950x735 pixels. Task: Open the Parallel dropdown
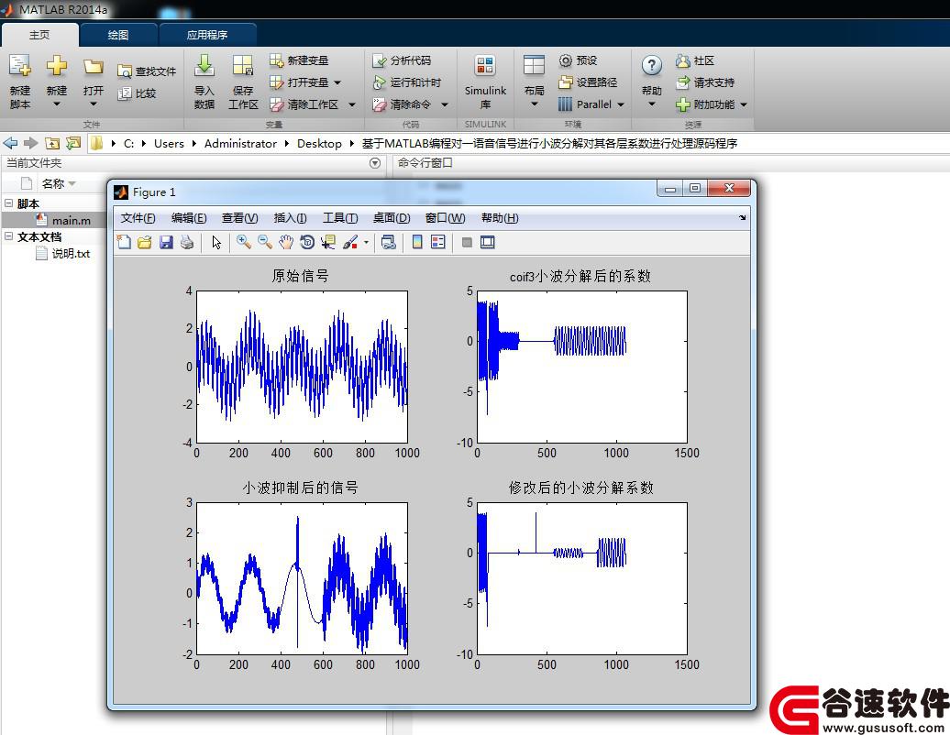pyautogui.click(x=621, y=104)
